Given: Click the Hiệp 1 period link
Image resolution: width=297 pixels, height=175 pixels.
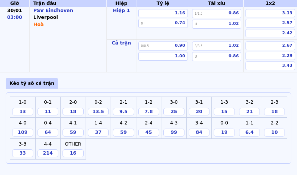Looking at the screenshot, I should tap(121, 11).
